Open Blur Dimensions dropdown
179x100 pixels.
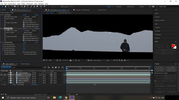(31, 54)
